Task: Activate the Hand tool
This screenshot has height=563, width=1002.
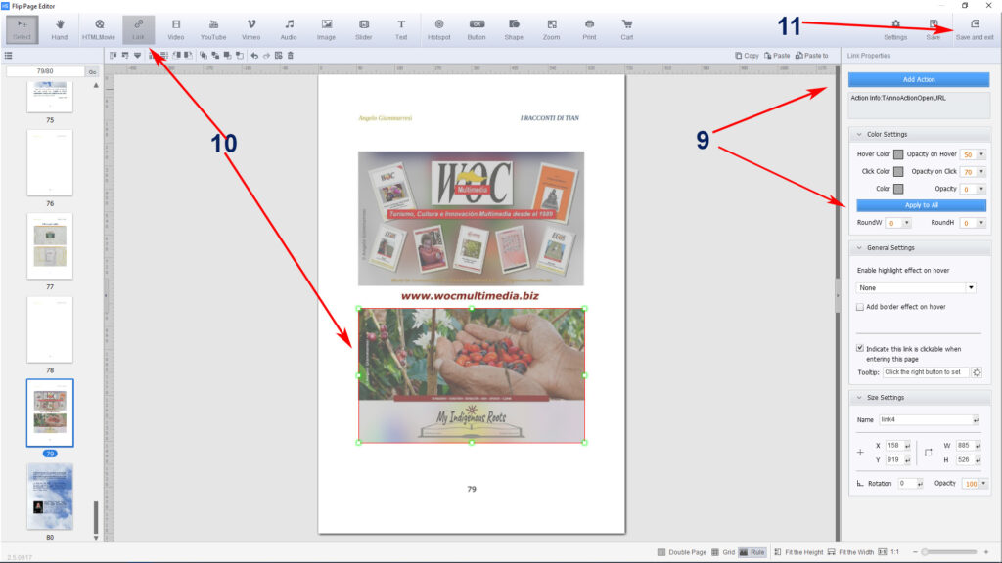Action: [60, 29]
